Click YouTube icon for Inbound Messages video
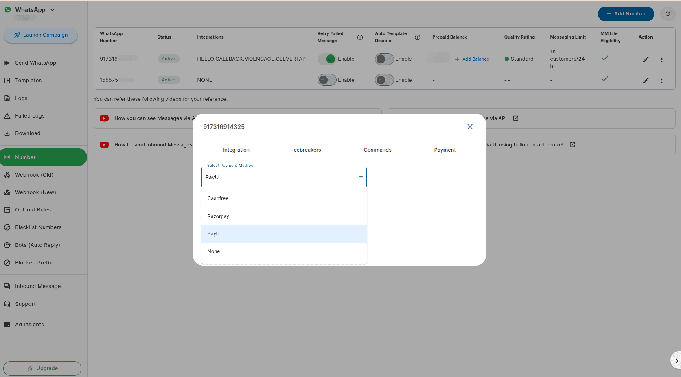Viewport: 681px width, 377px height. pyautogui.click(x=104, y=145)
